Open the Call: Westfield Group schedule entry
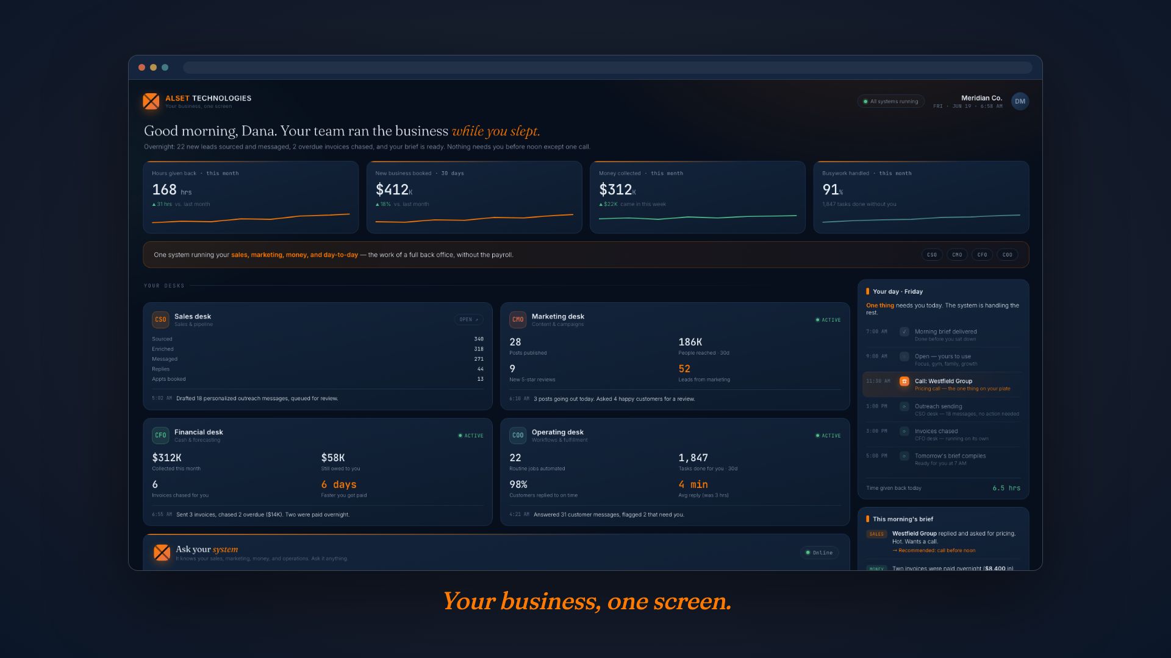The image size is (1171, 658). pyautogui.click(x=942, y=384)
